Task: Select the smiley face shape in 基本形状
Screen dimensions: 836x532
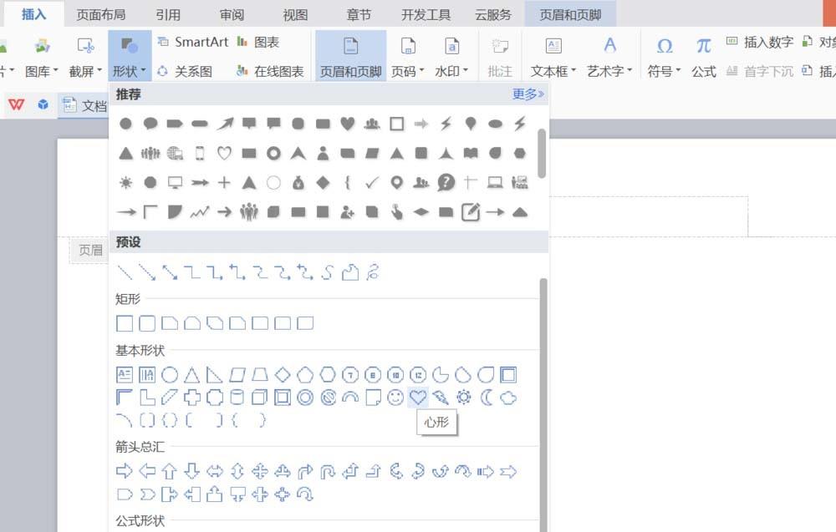Action: (395, 398)
